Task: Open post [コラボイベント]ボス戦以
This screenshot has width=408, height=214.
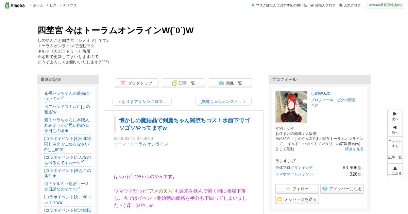Action: (68, 210)
